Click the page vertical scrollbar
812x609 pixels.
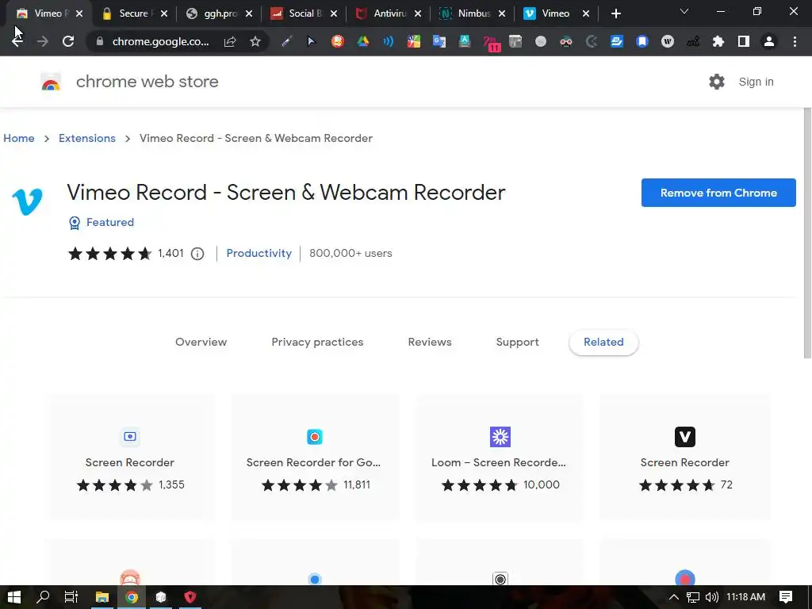coord(807,233)
